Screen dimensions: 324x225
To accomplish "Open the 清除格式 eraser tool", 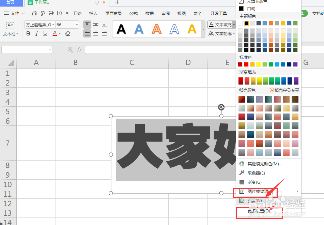I will pyautogui.click(x=67, y=34).
